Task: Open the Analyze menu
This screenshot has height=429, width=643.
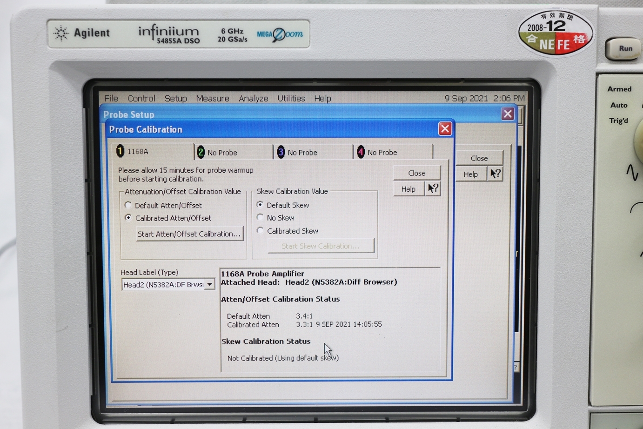Action: pos(253,98)
